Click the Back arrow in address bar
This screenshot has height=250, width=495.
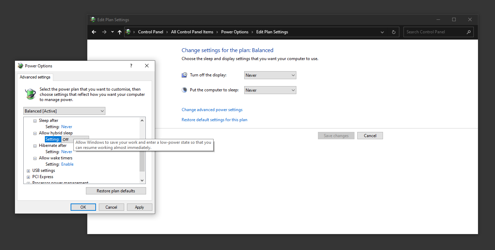point(94,32)
